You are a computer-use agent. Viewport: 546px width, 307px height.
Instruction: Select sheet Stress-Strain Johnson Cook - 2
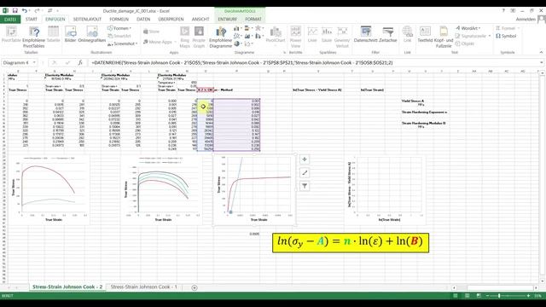[67, 287]
